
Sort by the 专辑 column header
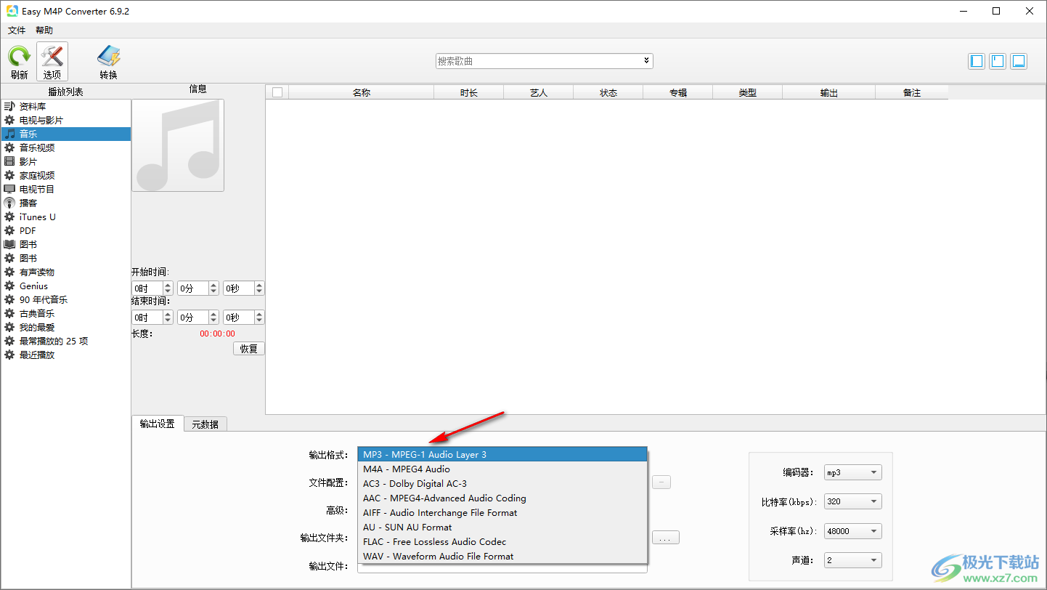click(677, 92)
